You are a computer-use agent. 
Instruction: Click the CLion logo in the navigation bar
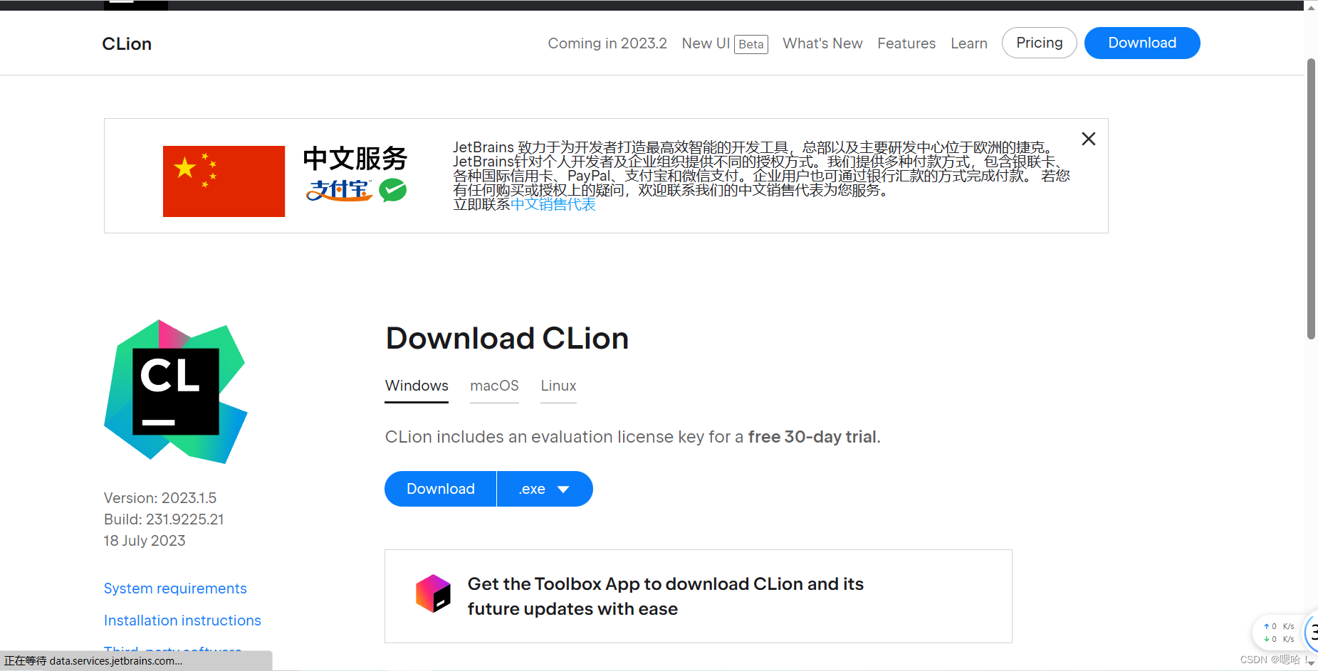[127, 43]
